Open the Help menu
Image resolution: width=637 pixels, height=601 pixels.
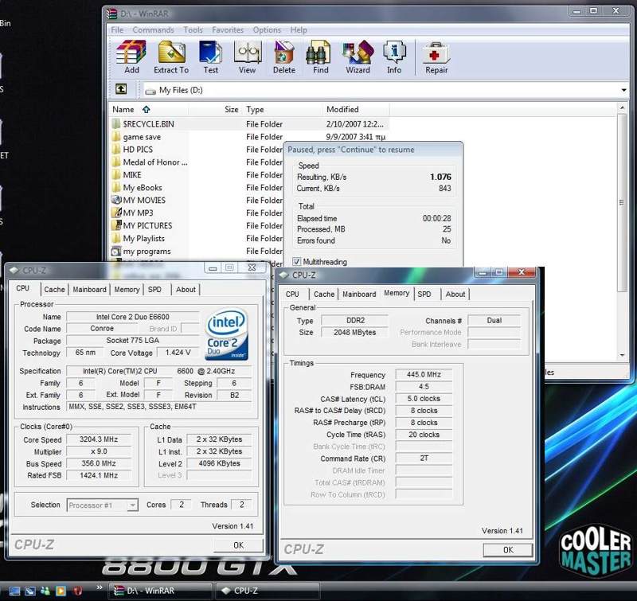[299, 30]
